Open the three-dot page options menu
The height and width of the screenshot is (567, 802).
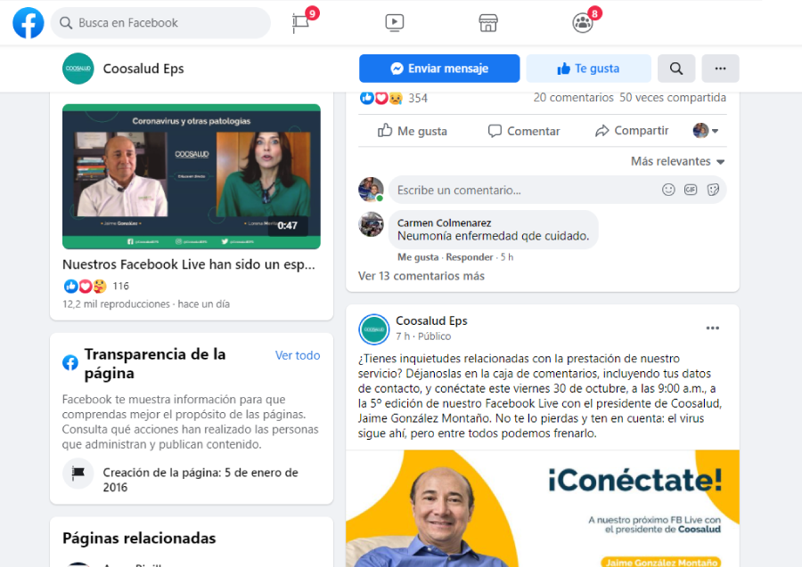[x=720, y=69]
